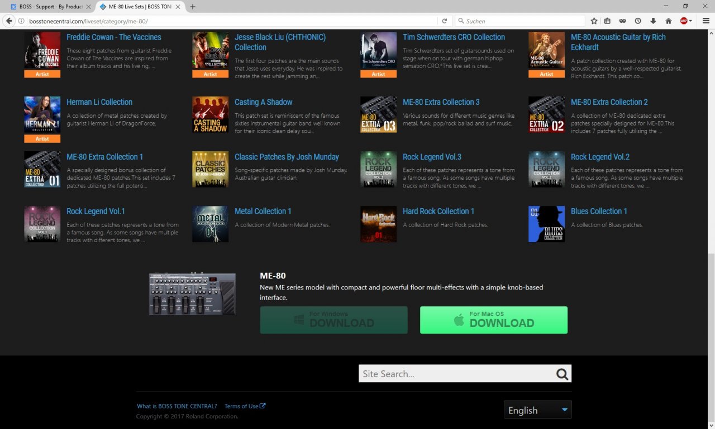Go to home page icon
This screenshot has width=715, height=429.
668,21
